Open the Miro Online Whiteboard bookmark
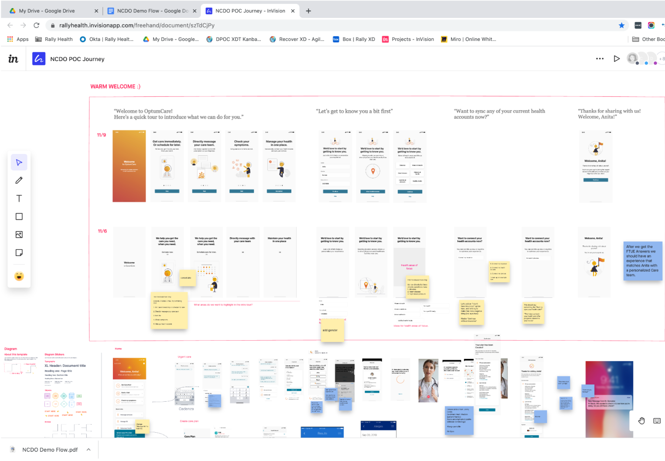Screen dimensions: 665x461 [469, 39]
